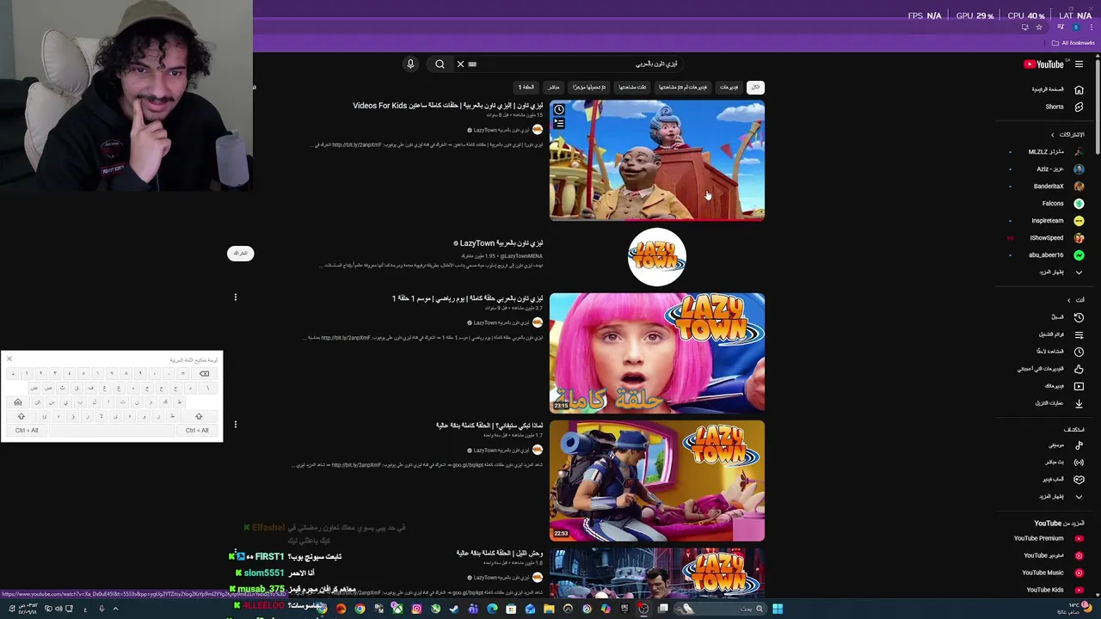Click Windows Start button on taskbar
The height and width of the screenshot is (619, 1101).
pos(778,609)
